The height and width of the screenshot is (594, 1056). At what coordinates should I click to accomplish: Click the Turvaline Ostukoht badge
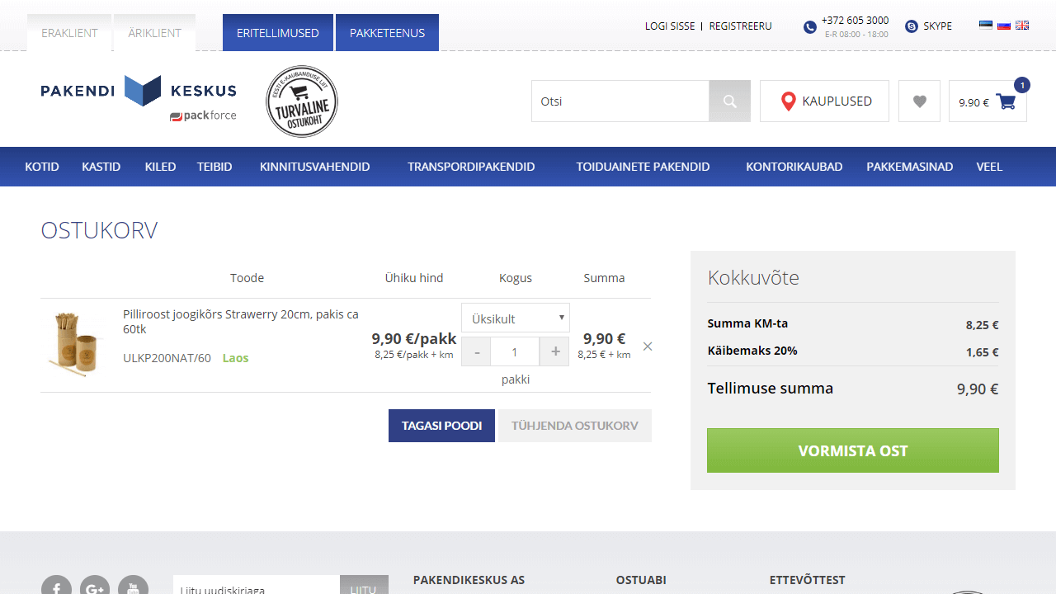pyautogui.click(x=302, y=101)
